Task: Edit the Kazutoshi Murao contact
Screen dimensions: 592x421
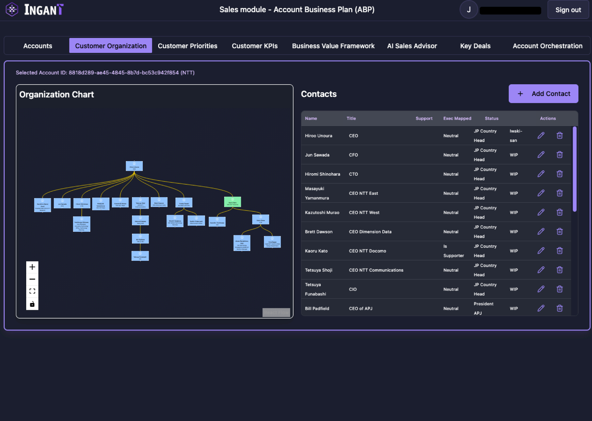Action: [541, 212]
